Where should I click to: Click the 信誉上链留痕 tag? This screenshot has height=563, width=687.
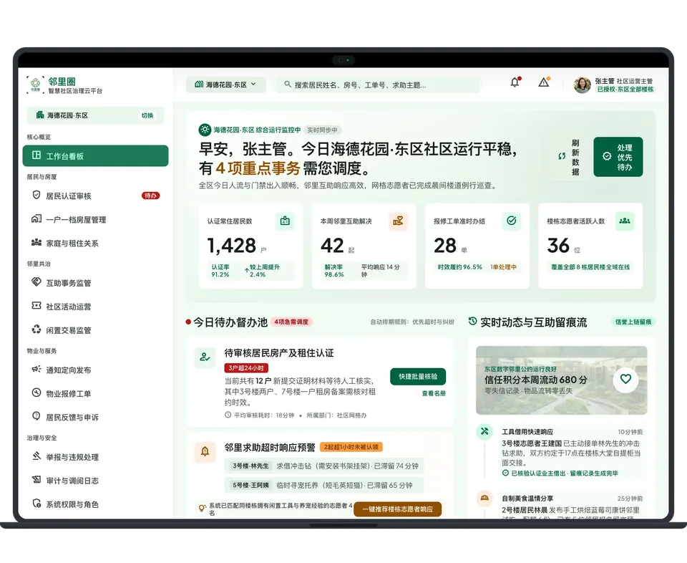point(633,322)
